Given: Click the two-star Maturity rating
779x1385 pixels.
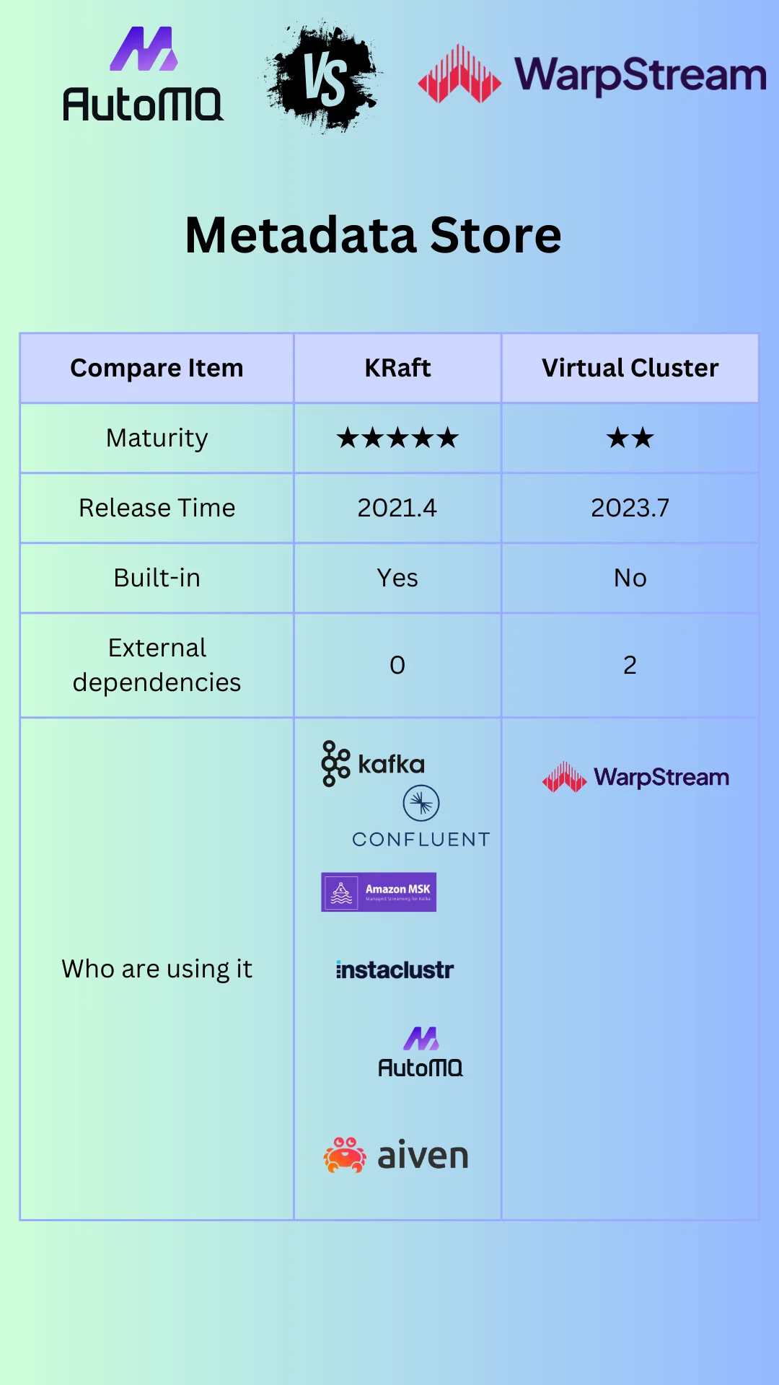Looking at the screenshot, I should coord(630,438).
